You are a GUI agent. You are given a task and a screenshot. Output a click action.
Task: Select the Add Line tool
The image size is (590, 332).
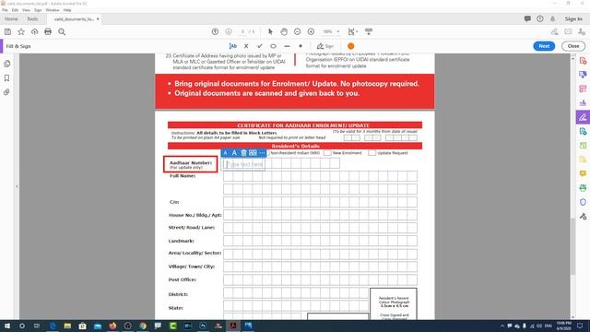click(287, 46)
